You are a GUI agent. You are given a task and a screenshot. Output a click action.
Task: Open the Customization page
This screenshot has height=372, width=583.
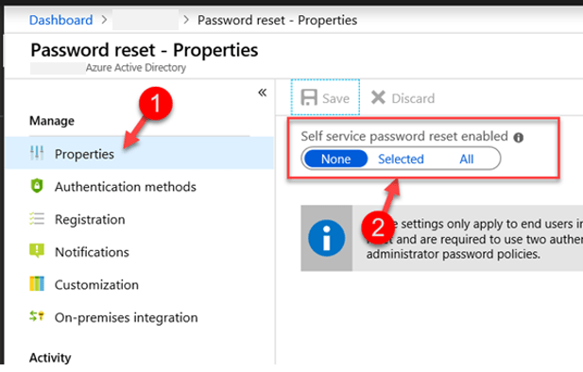96,285
